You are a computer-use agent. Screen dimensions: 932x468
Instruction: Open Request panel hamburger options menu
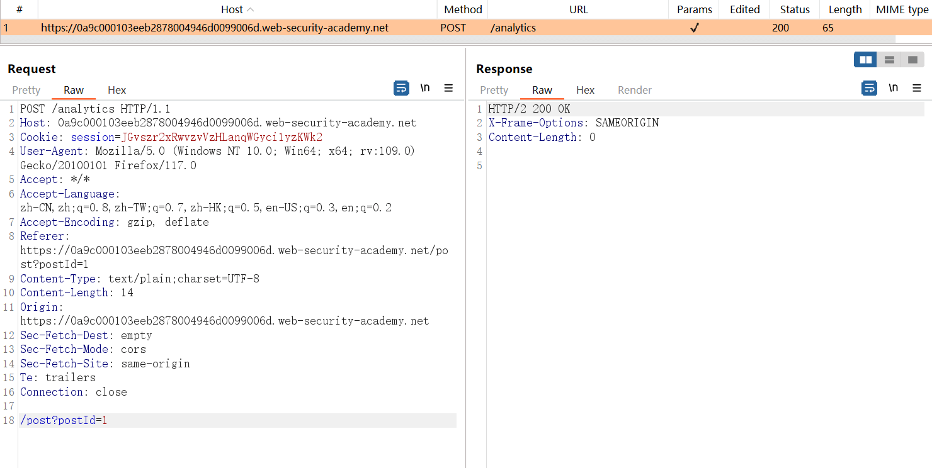tap(448, 88)
